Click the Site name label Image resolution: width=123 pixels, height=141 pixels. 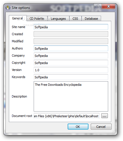[19, 27]
